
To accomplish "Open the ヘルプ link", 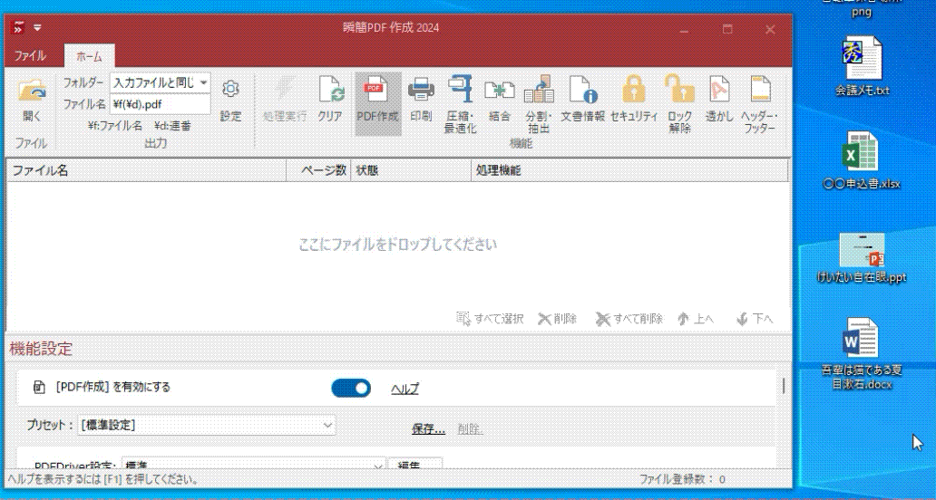I will click(x=405, y=389).
